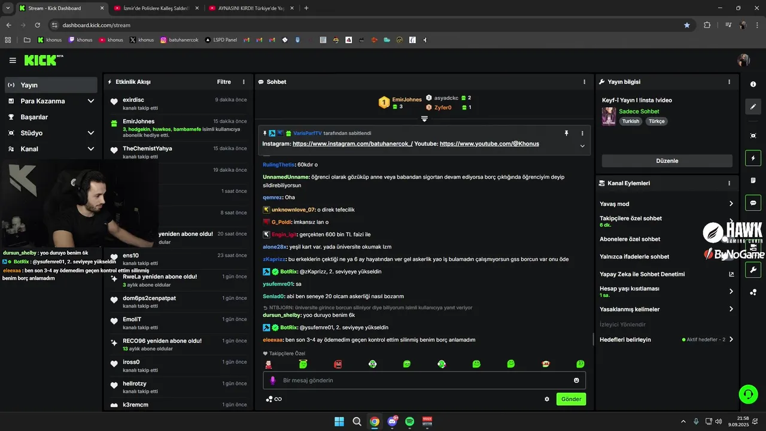Select the Türkçe tag

click(656, 122)
